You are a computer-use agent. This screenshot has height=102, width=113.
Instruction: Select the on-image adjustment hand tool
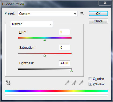click(x=8, y=83)
